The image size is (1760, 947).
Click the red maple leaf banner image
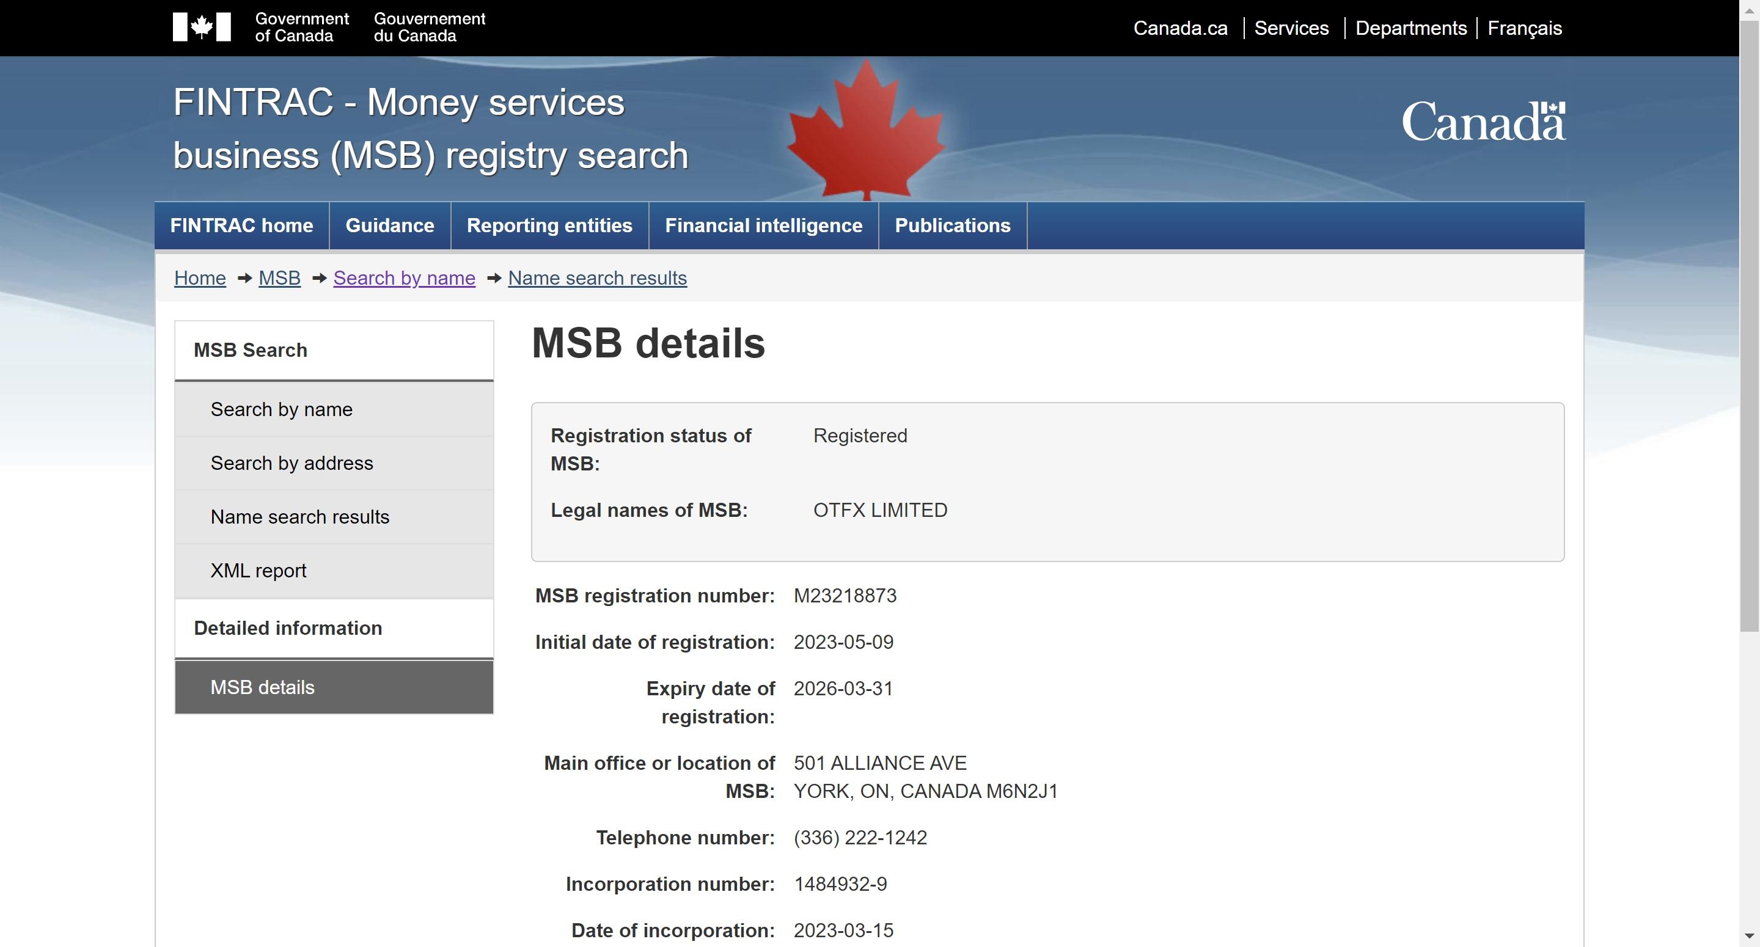(x=867, y=130)
